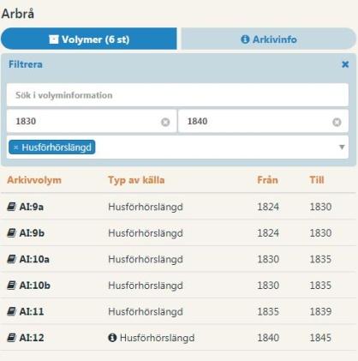Viewport: 358px width, 361px height.
Task: Sort by the 'Typ av källa' column header
Action: (x=136, y=180)
